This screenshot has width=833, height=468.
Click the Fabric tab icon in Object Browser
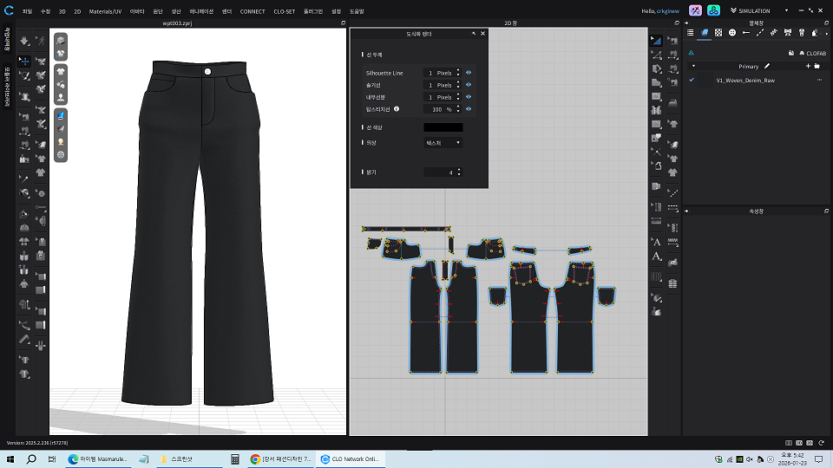pyautogui.click(x=705, y=32)
